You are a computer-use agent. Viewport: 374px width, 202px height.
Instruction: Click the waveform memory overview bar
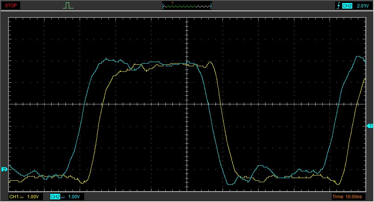coord(187,6)
